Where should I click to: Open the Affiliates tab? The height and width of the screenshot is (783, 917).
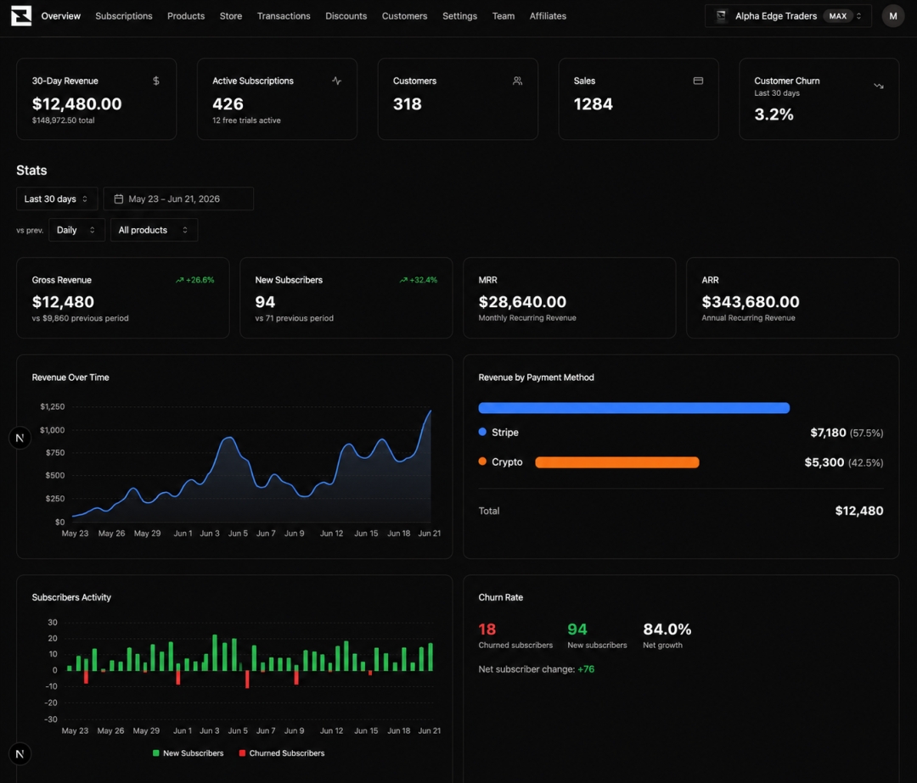pyautogui.click(x=548, y=16)
